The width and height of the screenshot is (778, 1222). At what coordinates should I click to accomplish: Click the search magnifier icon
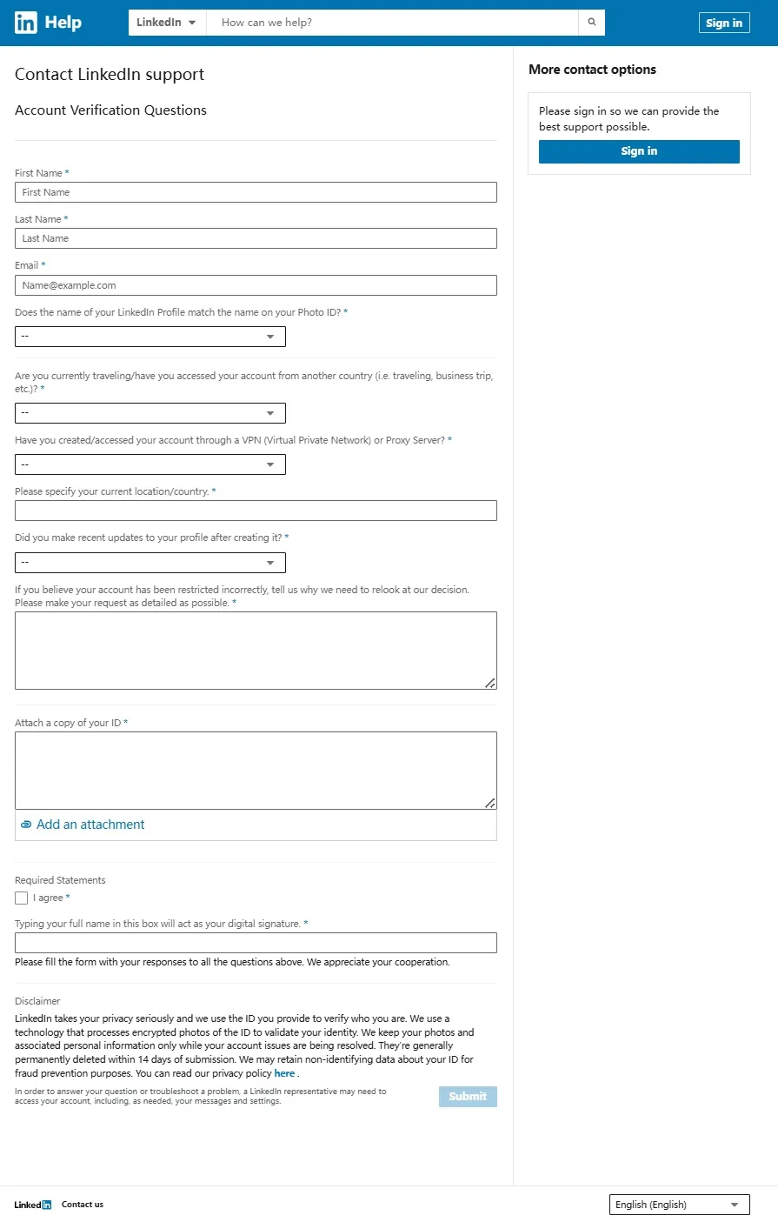[592, 23]
